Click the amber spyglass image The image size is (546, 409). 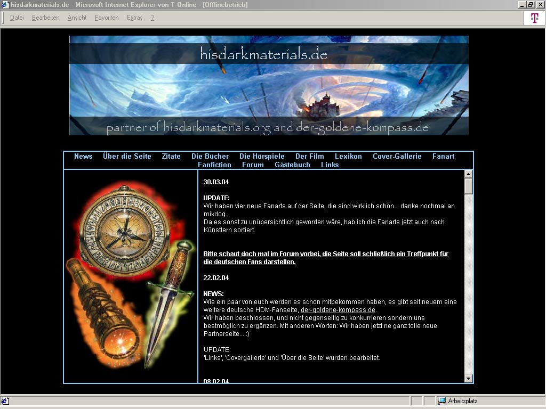pos(103,309)
